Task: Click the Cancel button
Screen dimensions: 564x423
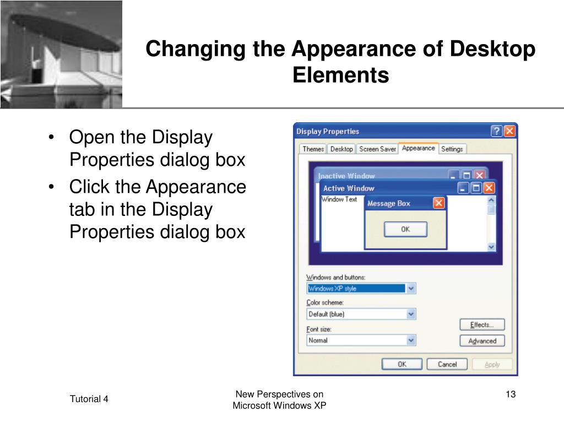Action: pos(447,364)
